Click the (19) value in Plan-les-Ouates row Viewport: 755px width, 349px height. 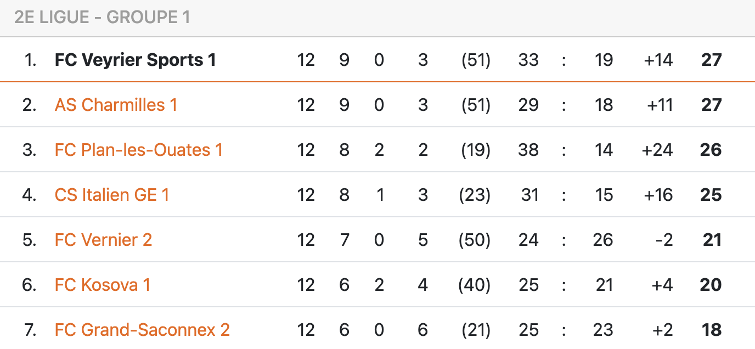(x=476, y=150)
